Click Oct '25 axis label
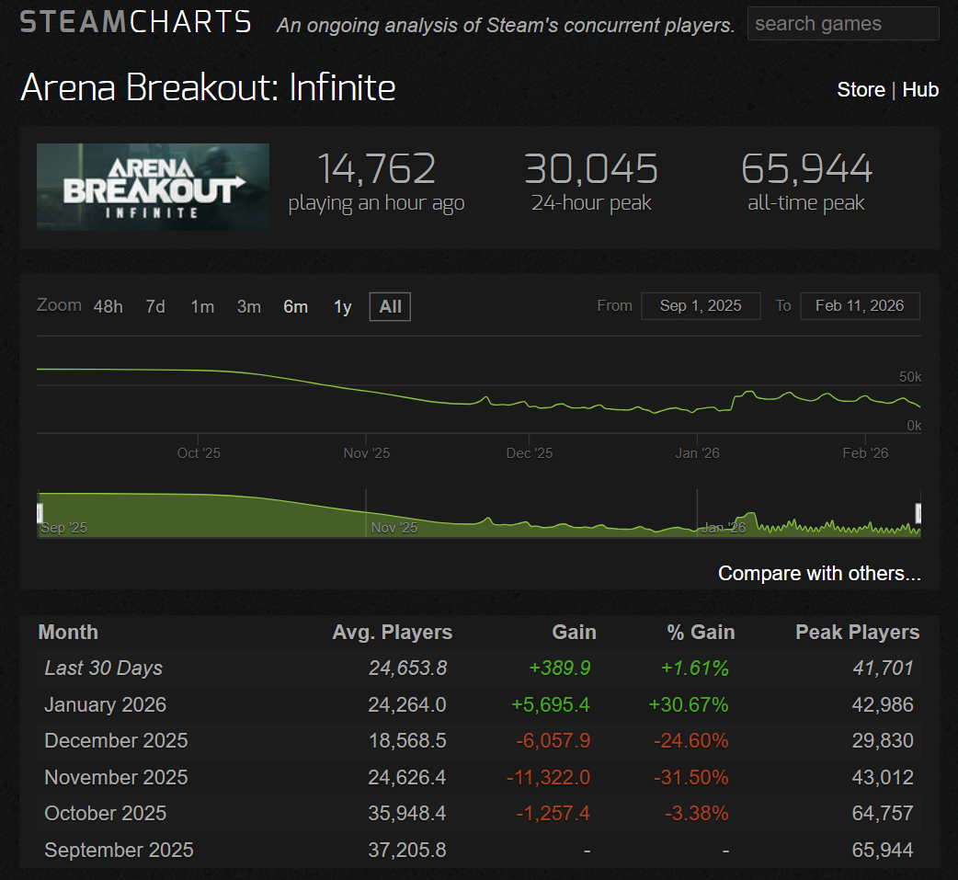 pyautogui.click(x=199, y=453)
